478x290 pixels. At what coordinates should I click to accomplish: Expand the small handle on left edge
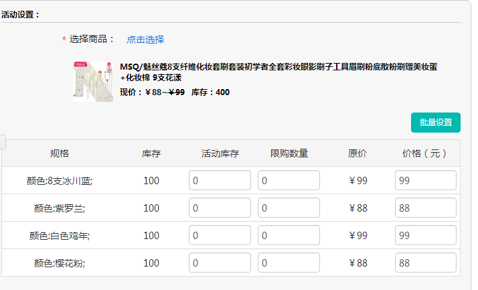point(2,141)
